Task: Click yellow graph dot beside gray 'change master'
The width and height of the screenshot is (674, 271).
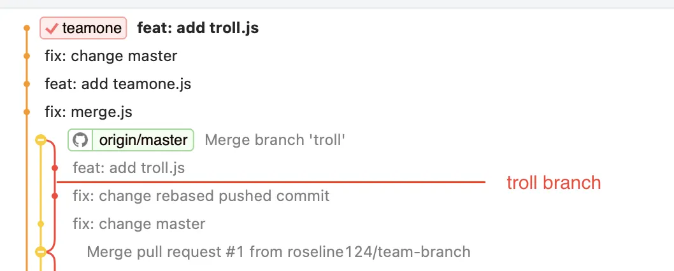Action: (41, 224)
